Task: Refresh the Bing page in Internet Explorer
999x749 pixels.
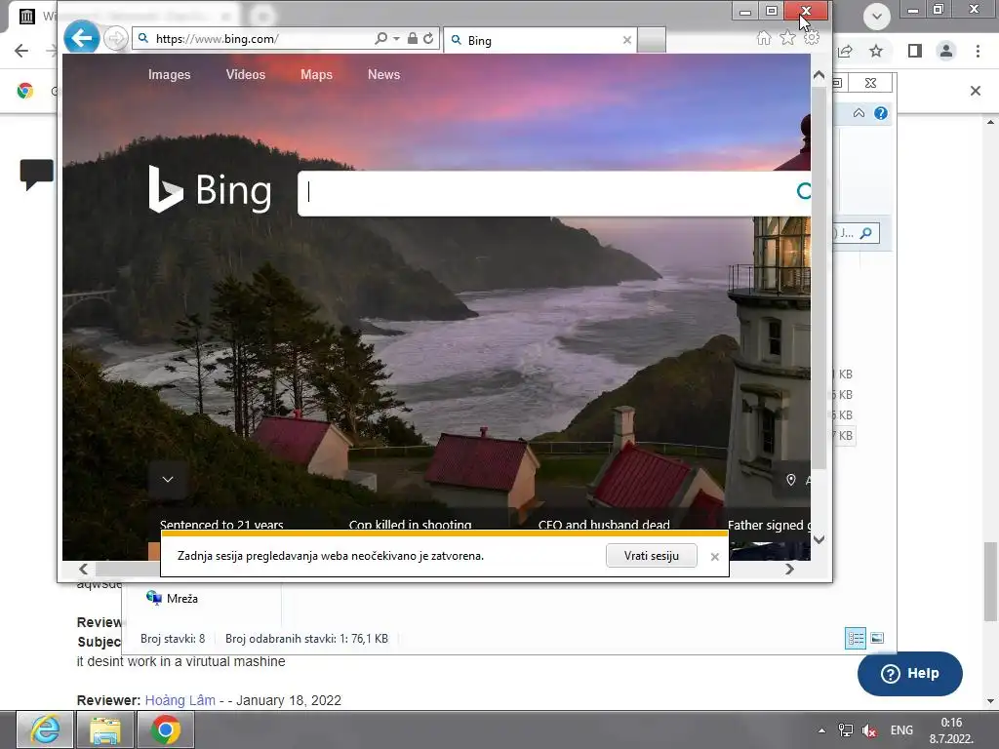Action: point(429,39)
